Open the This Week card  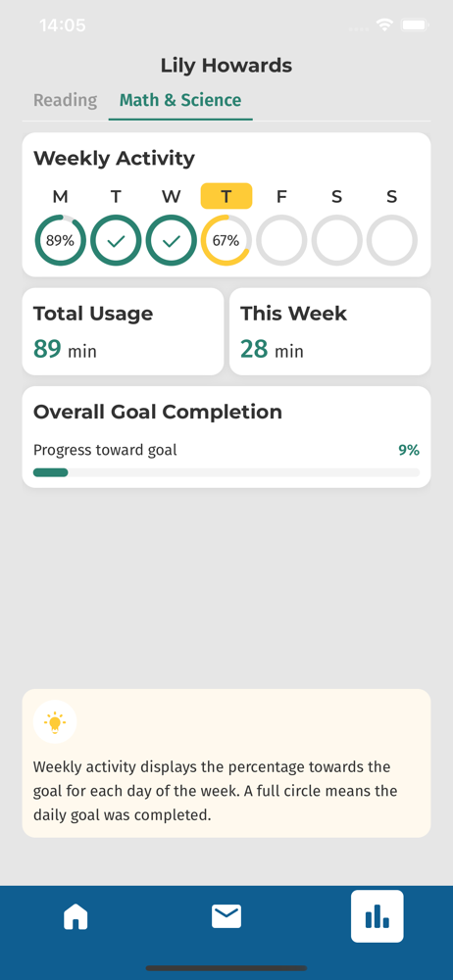point(329,331)
